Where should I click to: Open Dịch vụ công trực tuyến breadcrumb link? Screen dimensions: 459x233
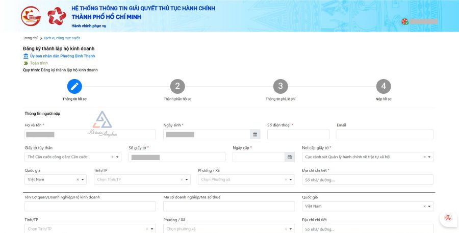(x=62, y=38)
